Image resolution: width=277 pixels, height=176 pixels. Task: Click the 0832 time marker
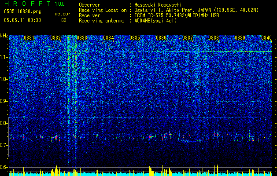coord(55,38)
